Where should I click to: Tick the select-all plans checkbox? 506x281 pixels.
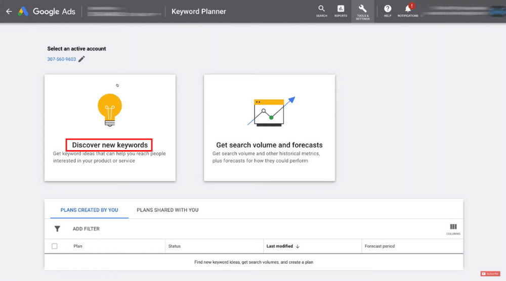click(x=55, y=246)
